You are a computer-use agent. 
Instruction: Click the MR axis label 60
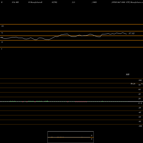pyautogui.click(x=139, y=90)
